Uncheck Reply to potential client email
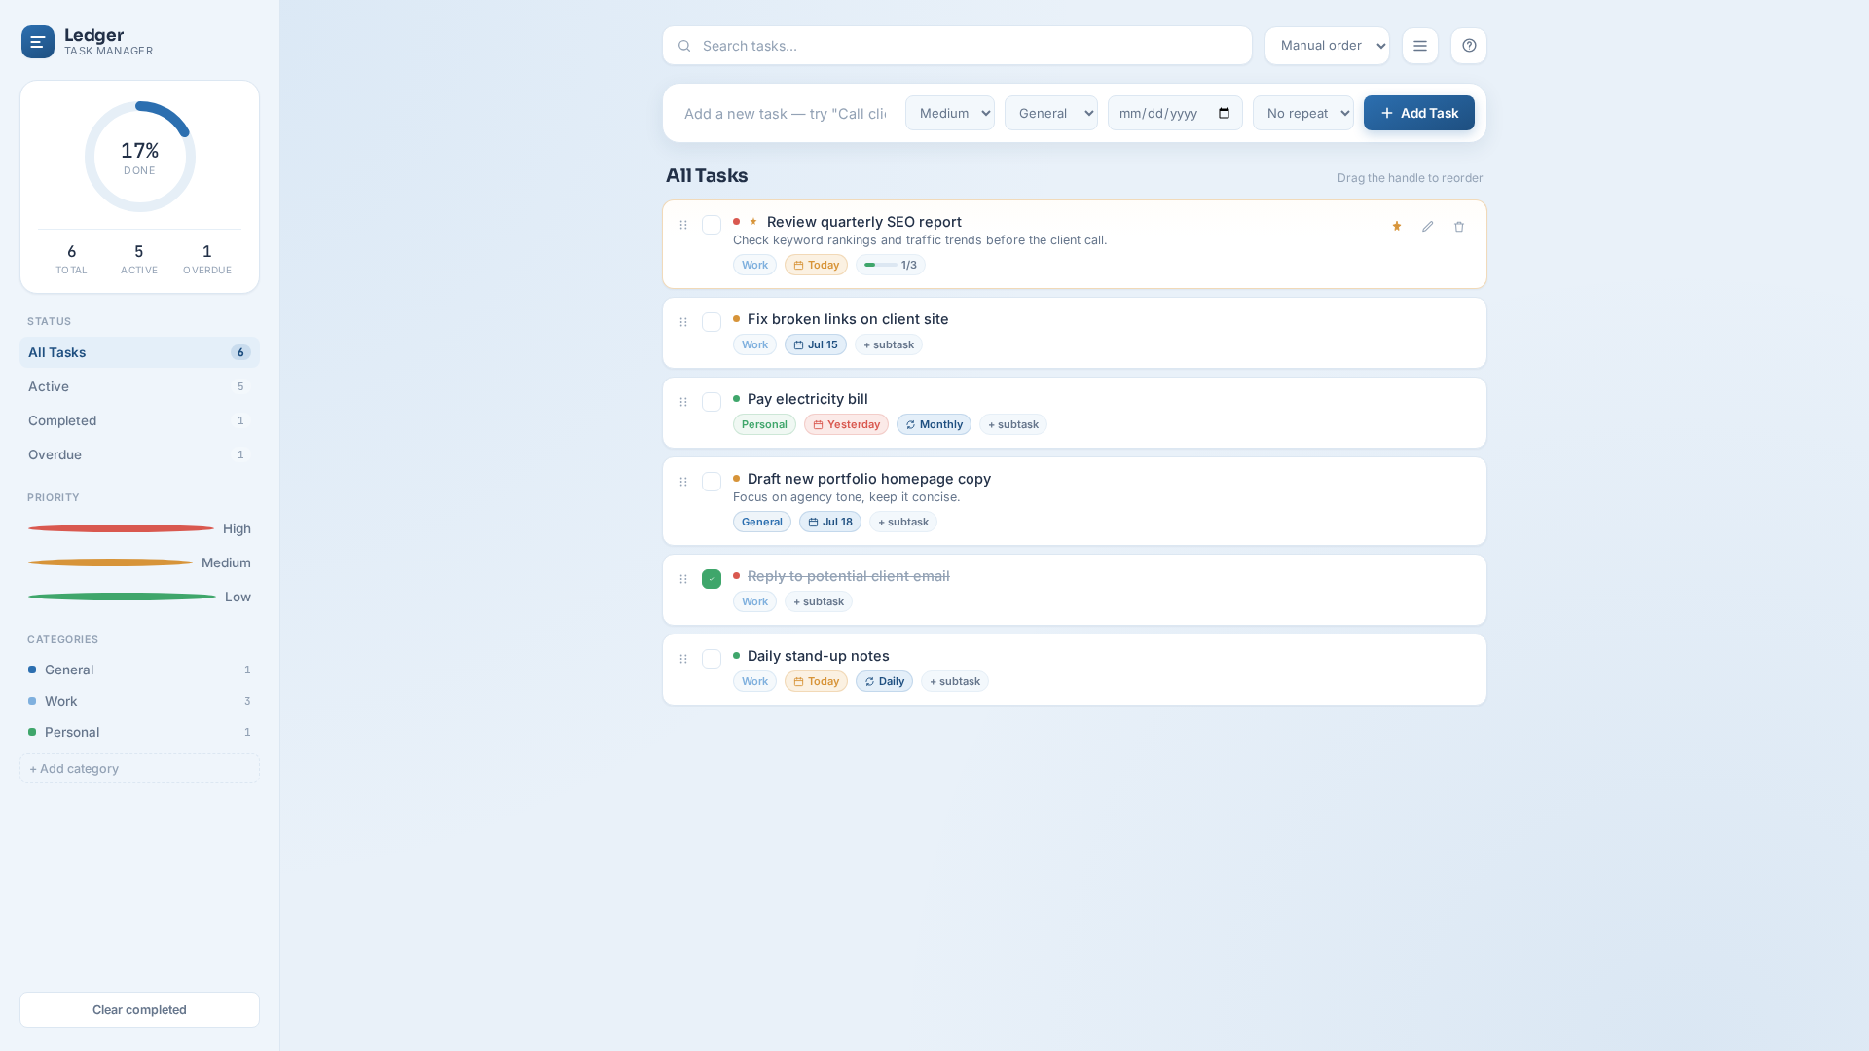1869x1051 pixels. pyautogui.click(x=712, y=579)
